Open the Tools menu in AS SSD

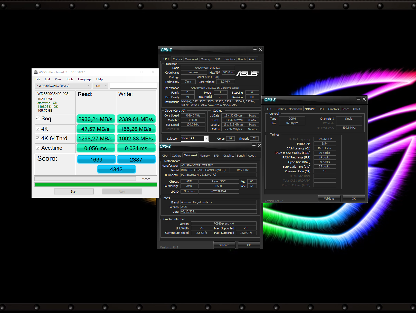(x=70, y=79)
